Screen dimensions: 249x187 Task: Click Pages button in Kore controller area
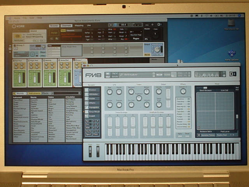pyautogui.click(x=136, y=39)
